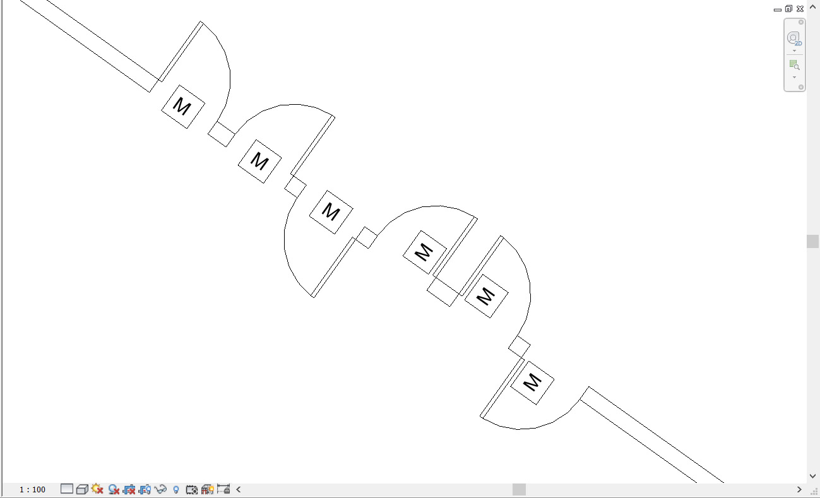This screenshot has height=498, width=820.
Task: Toggle the Crop View setting
Action: click(x=128, y=489)
